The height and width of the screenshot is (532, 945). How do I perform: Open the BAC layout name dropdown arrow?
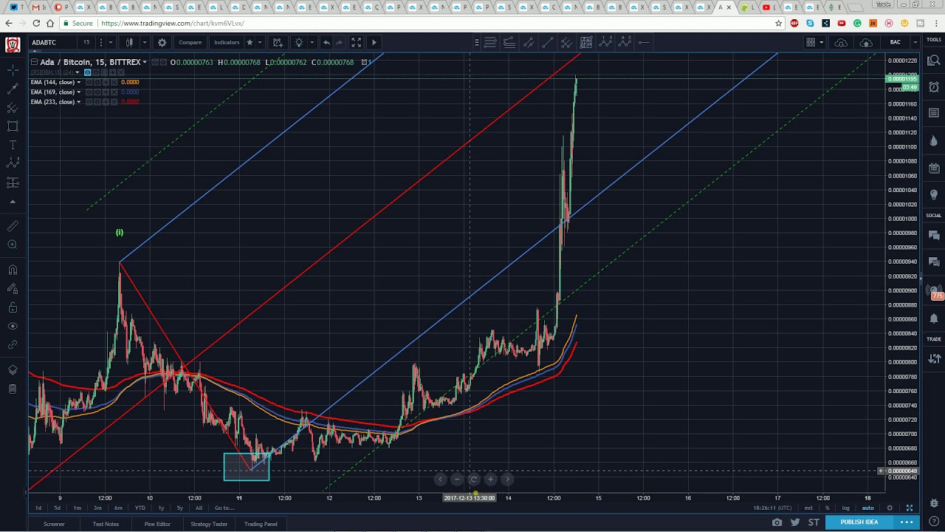tap(916, 42)
